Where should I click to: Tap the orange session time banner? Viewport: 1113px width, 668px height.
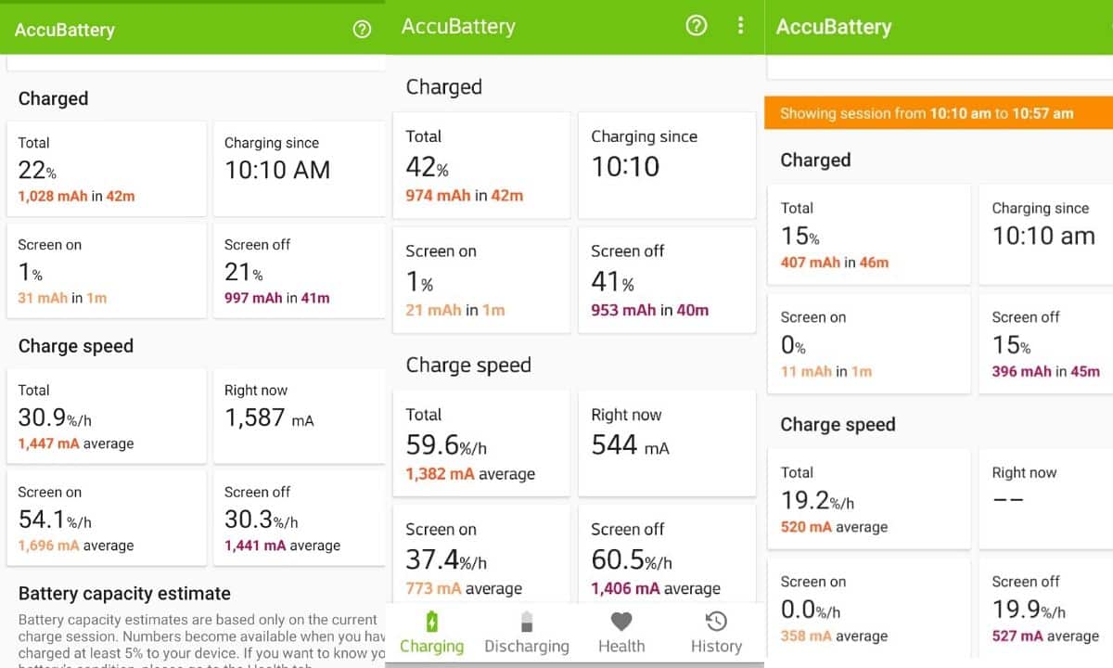[x=938, y=113]
